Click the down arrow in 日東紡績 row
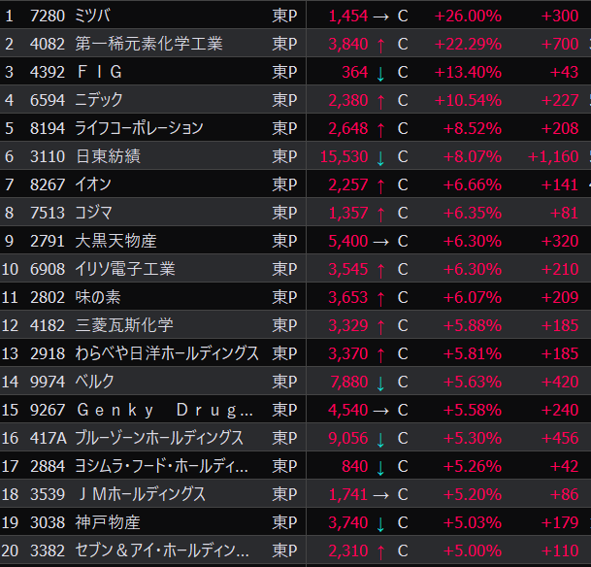The image size is (591, 567). pos(380,156)
